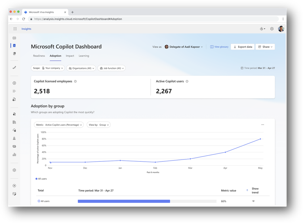This screenshot has width=303, height=223.
Task: Open the Scope Your company dropdown
Action: 48,68
